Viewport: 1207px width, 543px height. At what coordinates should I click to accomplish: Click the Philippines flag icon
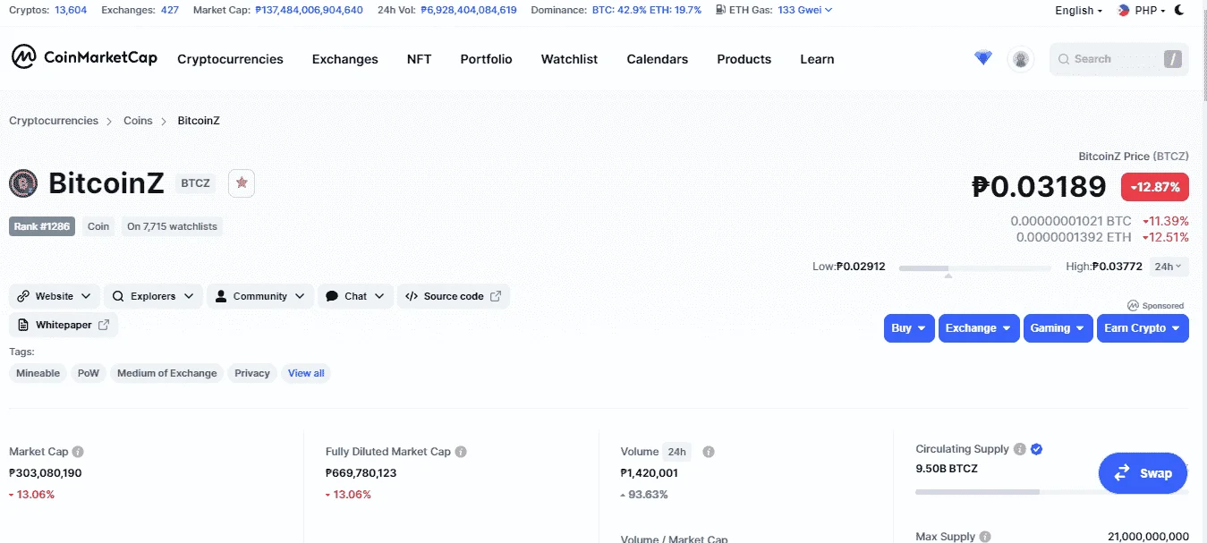[x=1123, y=10]
